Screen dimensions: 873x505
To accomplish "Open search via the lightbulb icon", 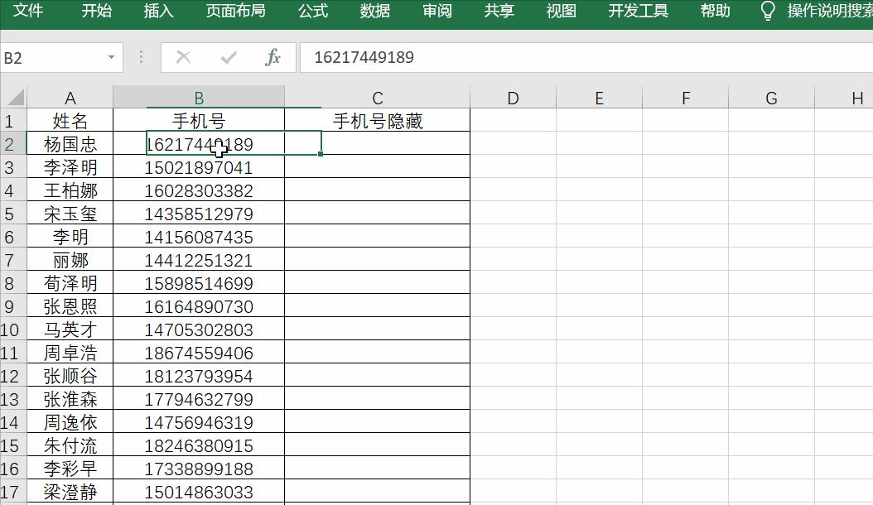I will pyautogui.click(x=769, y=12).
